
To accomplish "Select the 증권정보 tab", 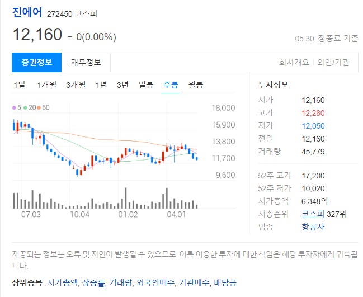I will point(36,62).
